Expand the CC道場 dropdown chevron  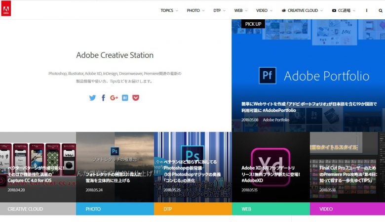pos(354,10)
